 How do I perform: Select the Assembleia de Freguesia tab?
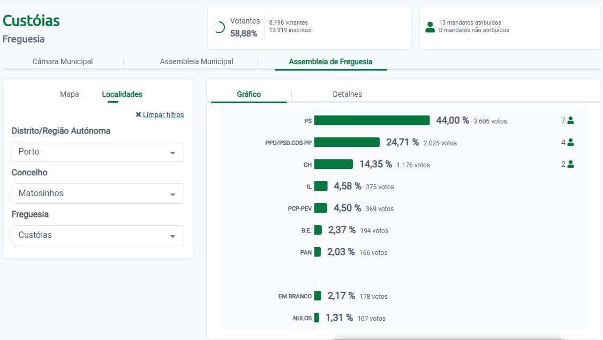(330, 61)
